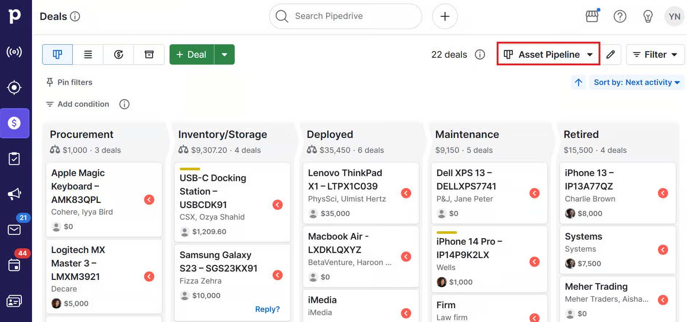Click the Deployed stage header
This screenshot has height=322, width=687.
click(330, 134)
